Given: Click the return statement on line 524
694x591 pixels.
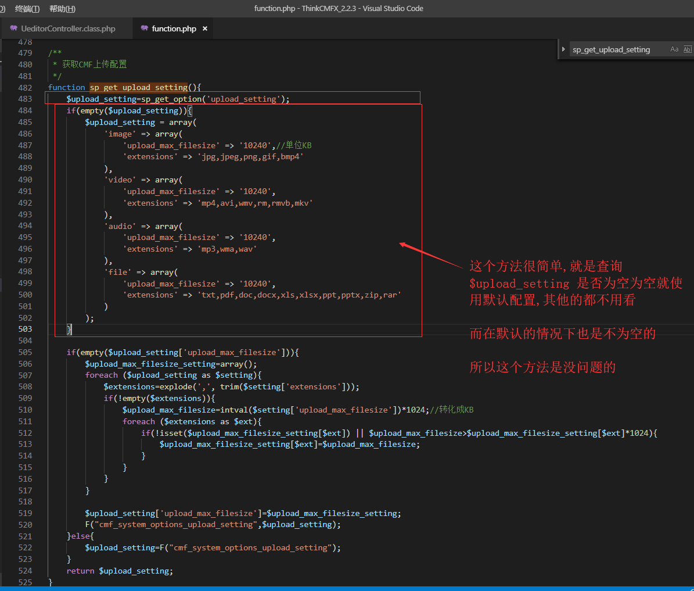Looking at the screenshot, I should pos(120,571).
